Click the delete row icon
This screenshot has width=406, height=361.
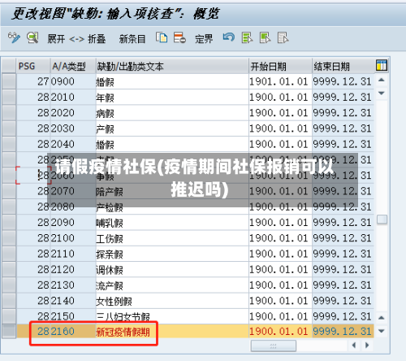pyautogui.click(x=179, y=37)
